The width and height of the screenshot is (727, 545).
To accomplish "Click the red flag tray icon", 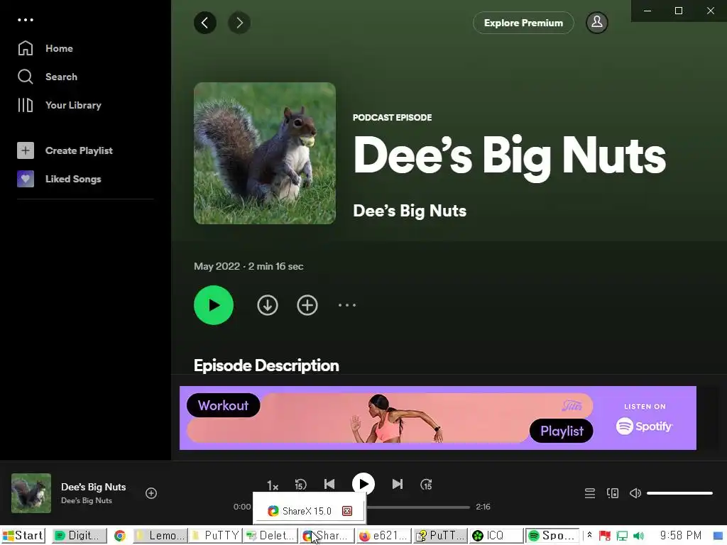I will 605,536.
